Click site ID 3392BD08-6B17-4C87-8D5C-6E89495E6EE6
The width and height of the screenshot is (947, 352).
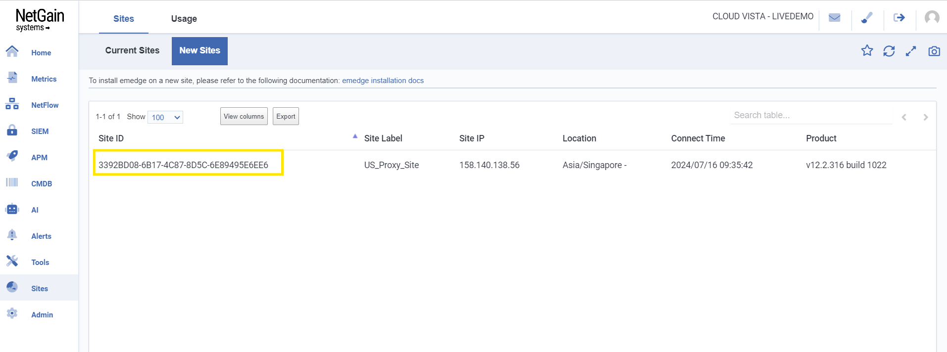183,165
